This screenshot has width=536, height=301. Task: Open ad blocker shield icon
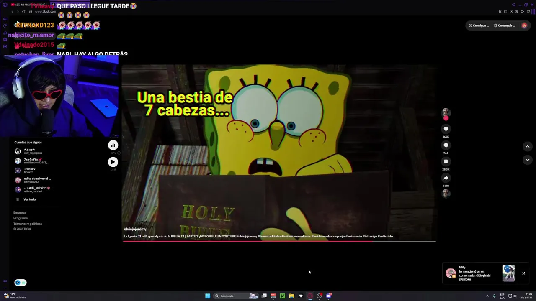tap(511, 12)
